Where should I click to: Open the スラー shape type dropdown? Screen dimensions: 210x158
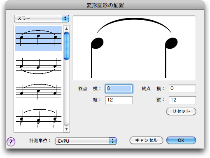pos(42,19)
